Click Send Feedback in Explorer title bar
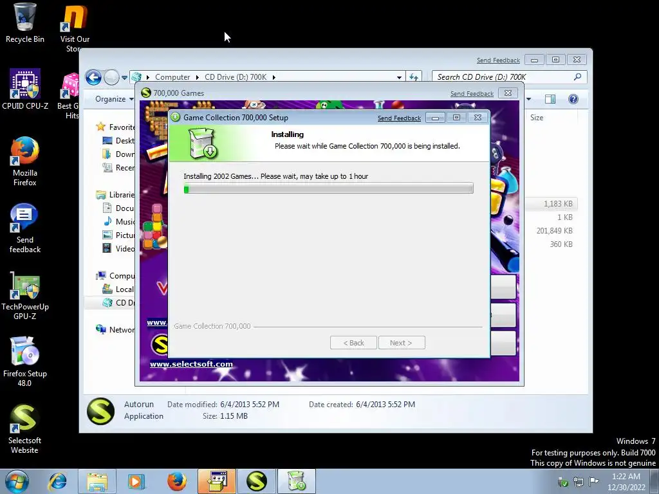The image size is (659, 494). (x=498, y=60)
